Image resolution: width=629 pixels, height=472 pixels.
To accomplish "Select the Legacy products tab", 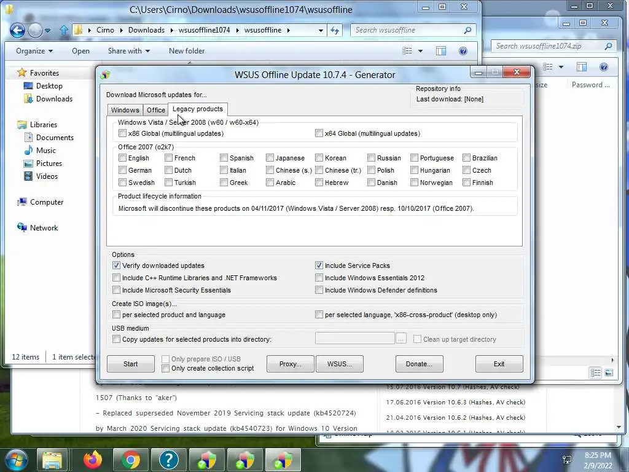I will [x=197, y=109].
